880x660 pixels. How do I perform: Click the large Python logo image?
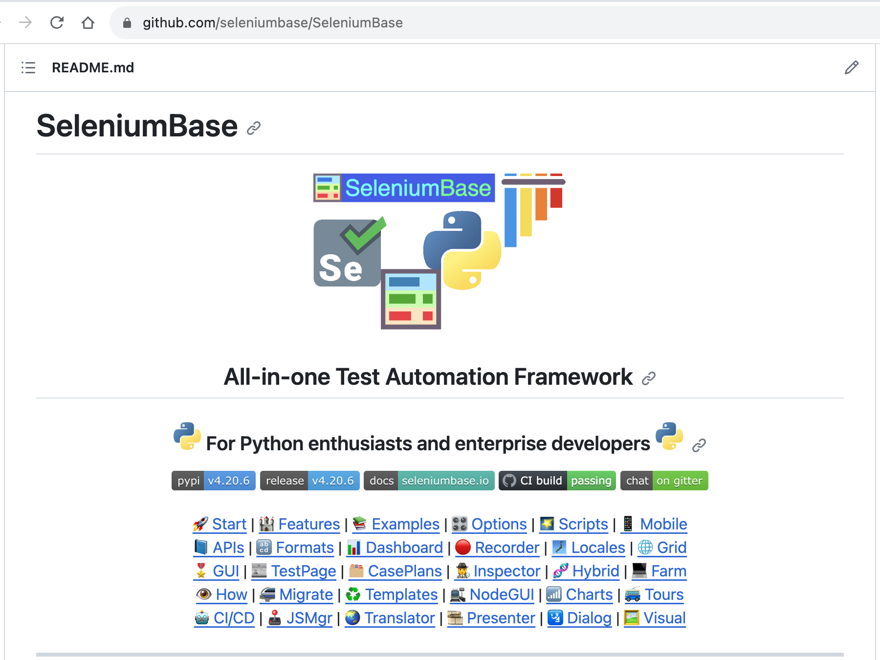pos(462,250)
